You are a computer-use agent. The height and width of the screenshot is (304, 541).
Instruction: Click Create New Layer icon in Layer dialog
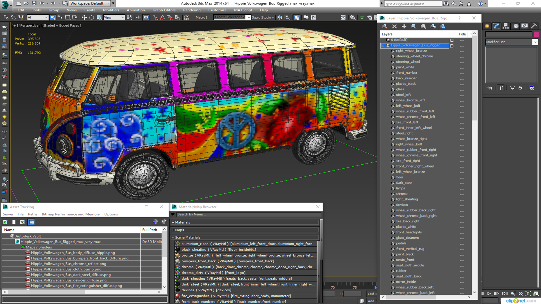pyautogui.click(x=385, y=26)
